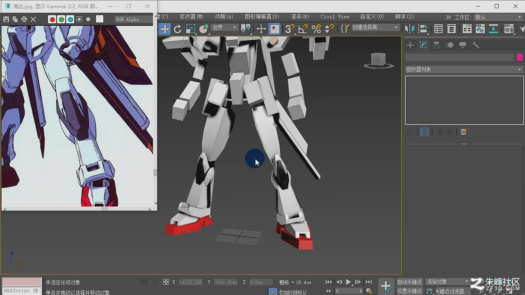Click the object name input field
The width and height of the screenshot is (525, 295).
coord(459,58)
